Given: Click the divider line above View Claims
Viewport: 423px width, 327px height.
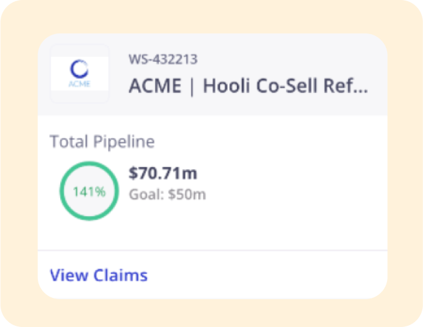Looking at the screenshot, I should click(x=212, y=250).
